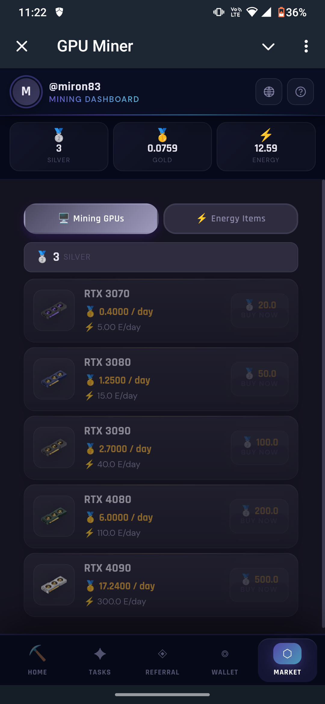Viewport: 325px width, 704px height.
Task: Purchase the RTX 4080 for 200.0
Action: (259, 516)
